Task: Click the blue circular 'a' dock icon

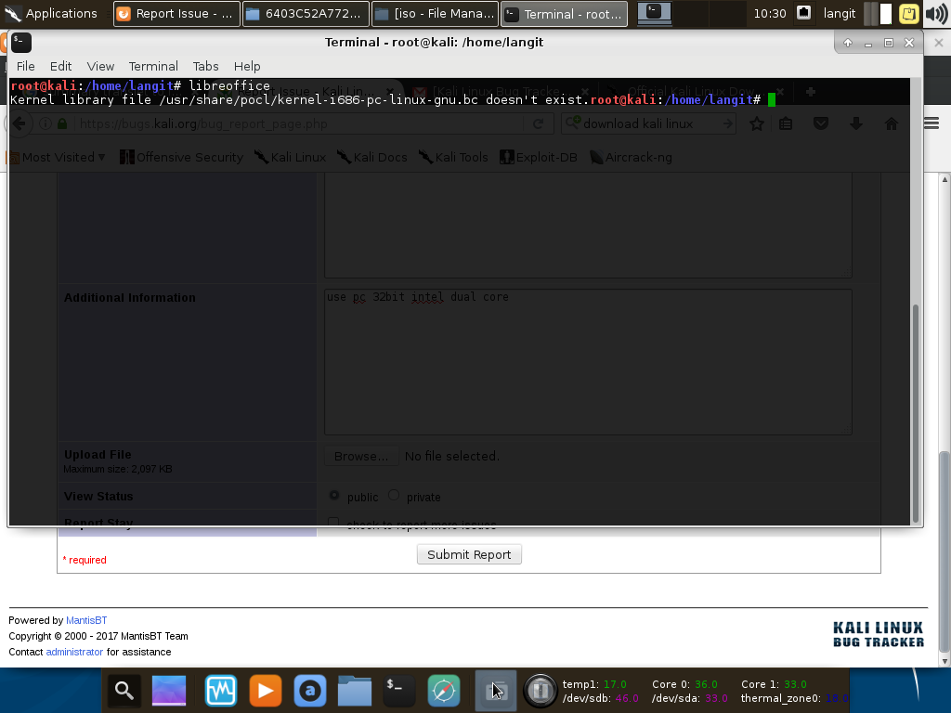Action: pos(310,691)
